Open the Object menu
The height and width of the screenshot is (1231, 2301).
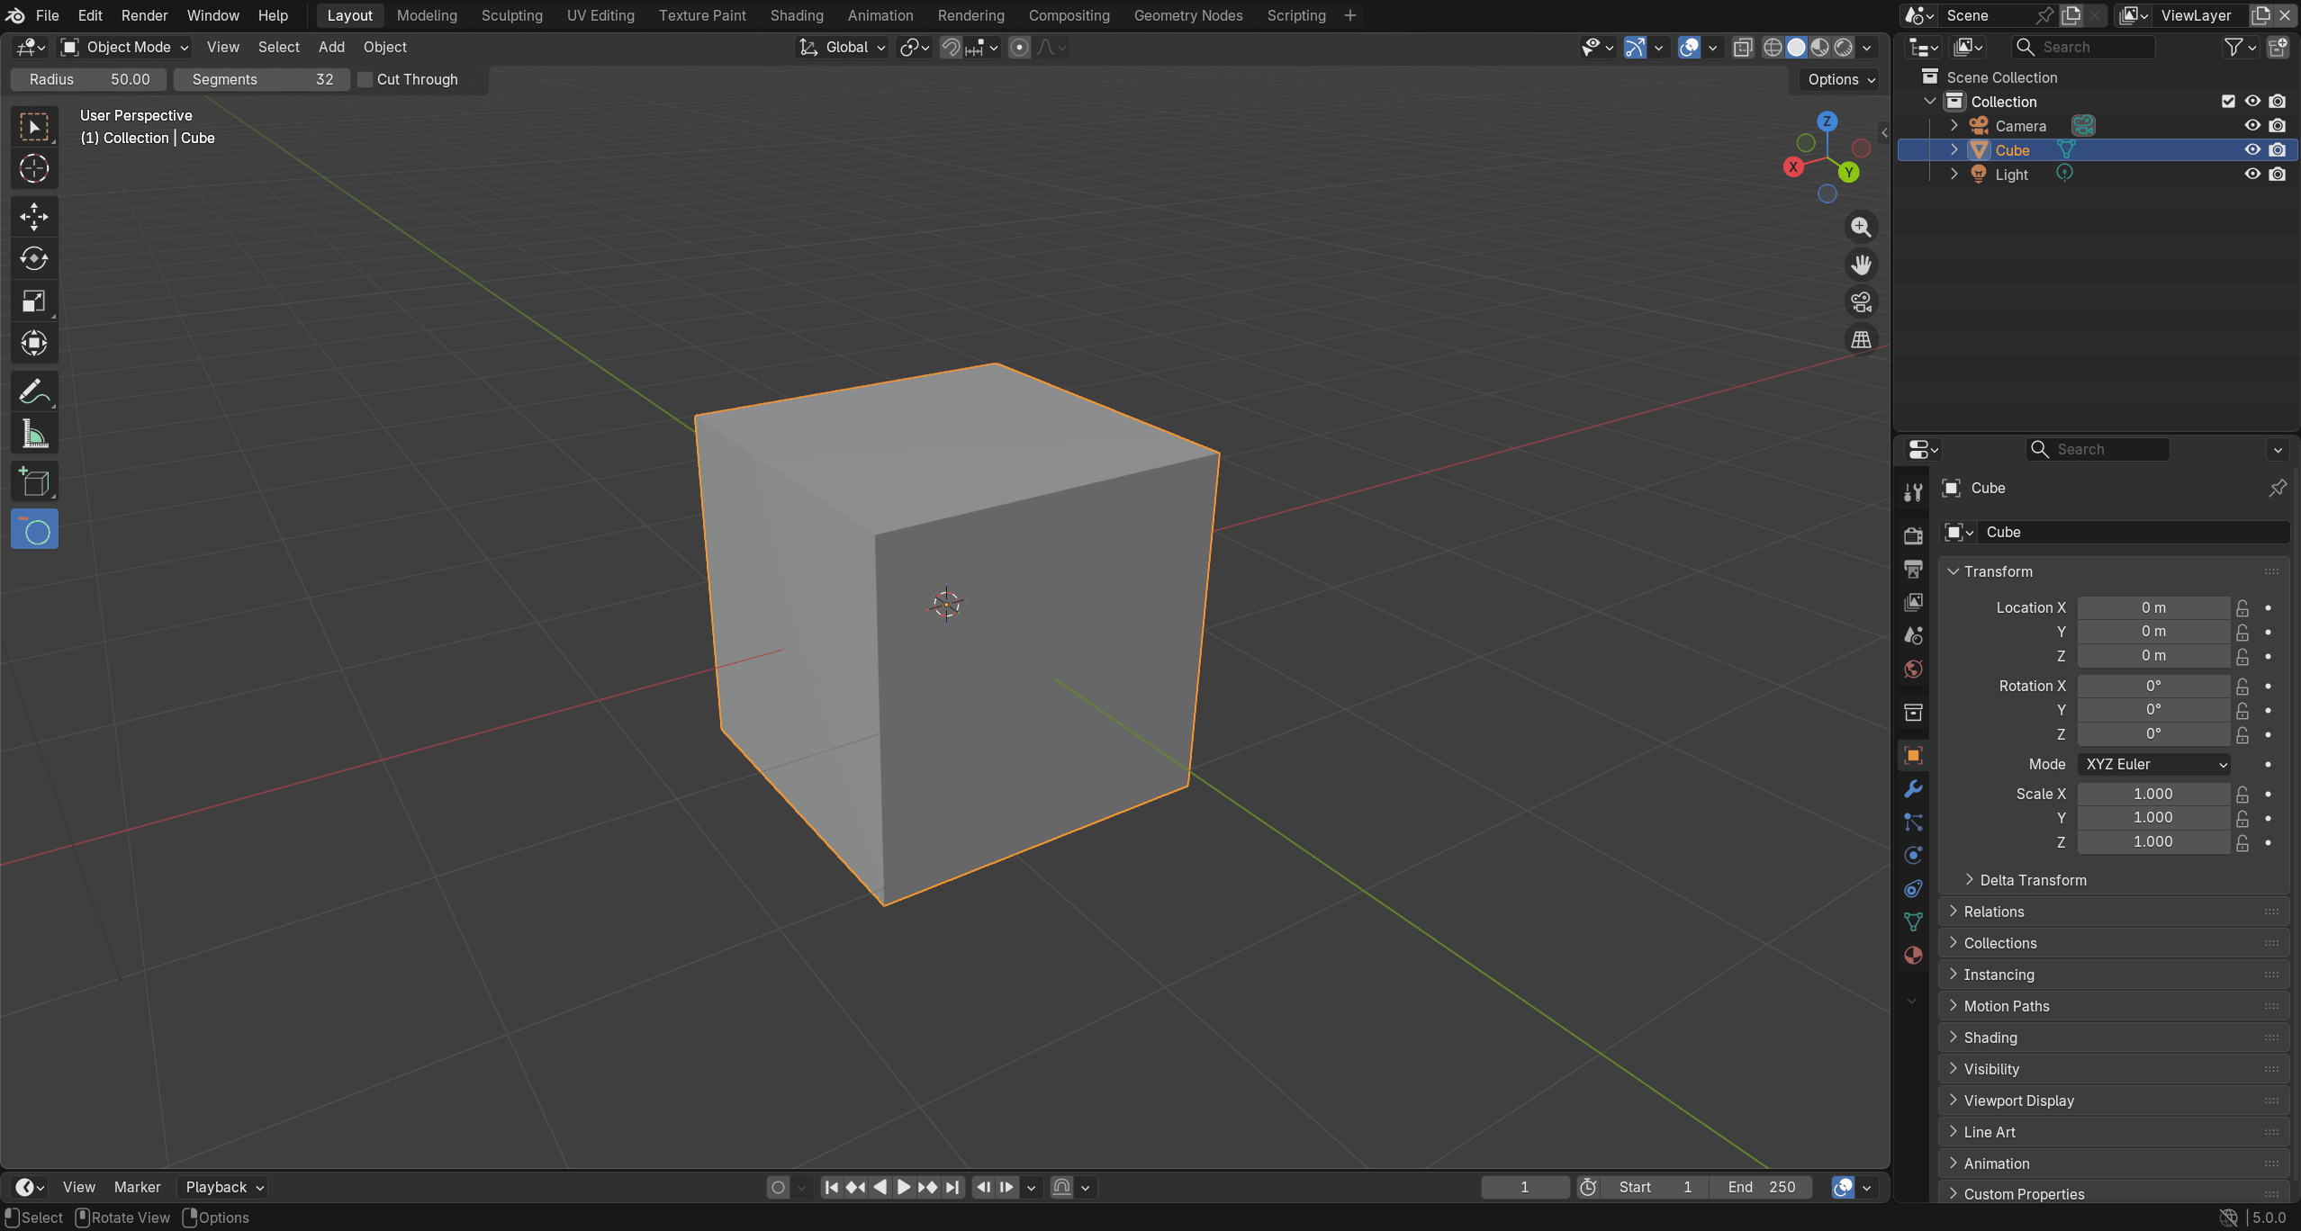tap(384, 47)
